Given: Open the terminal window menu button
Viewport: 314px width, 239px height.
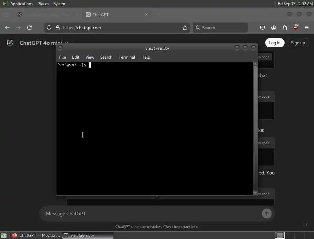Looking at the screenshot, I should [x=60, y=48].
